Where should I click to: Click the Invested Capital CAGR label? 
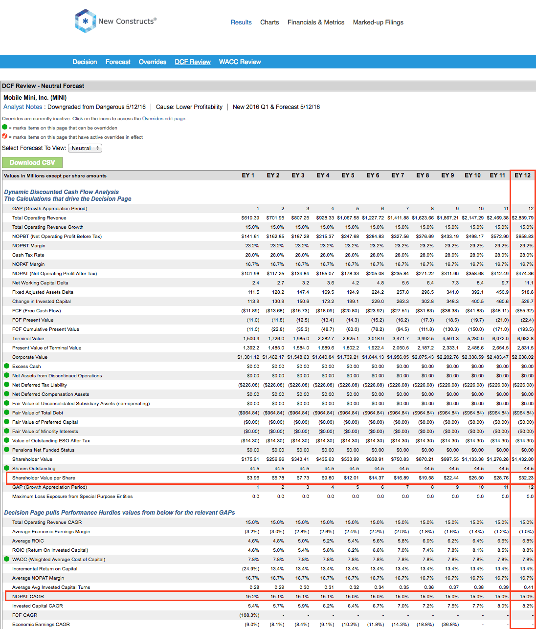(37, 606)
